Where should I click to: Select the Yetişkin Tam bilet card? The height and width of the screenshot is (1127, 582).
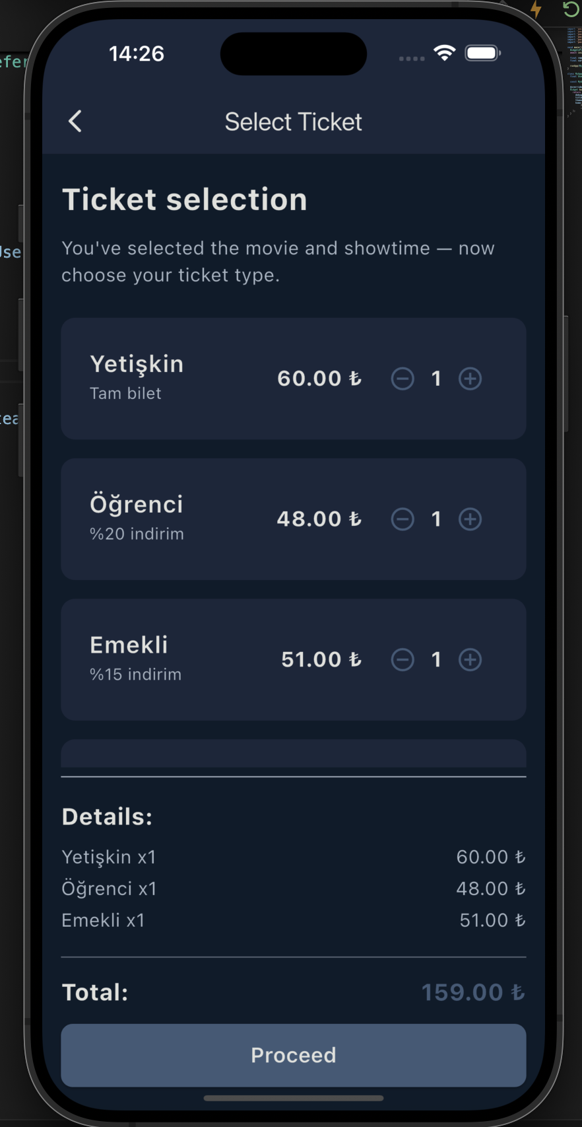click(x=172, y=379)
